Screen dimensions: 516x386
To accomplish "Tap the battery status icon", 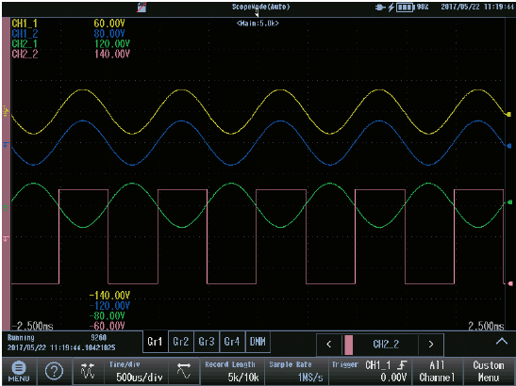I will (x=405, y=8).
